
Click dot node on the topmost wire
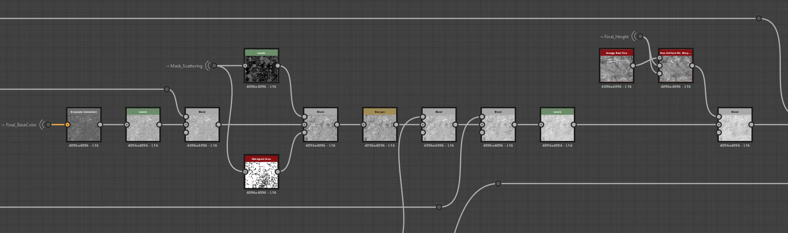[759, 19]
